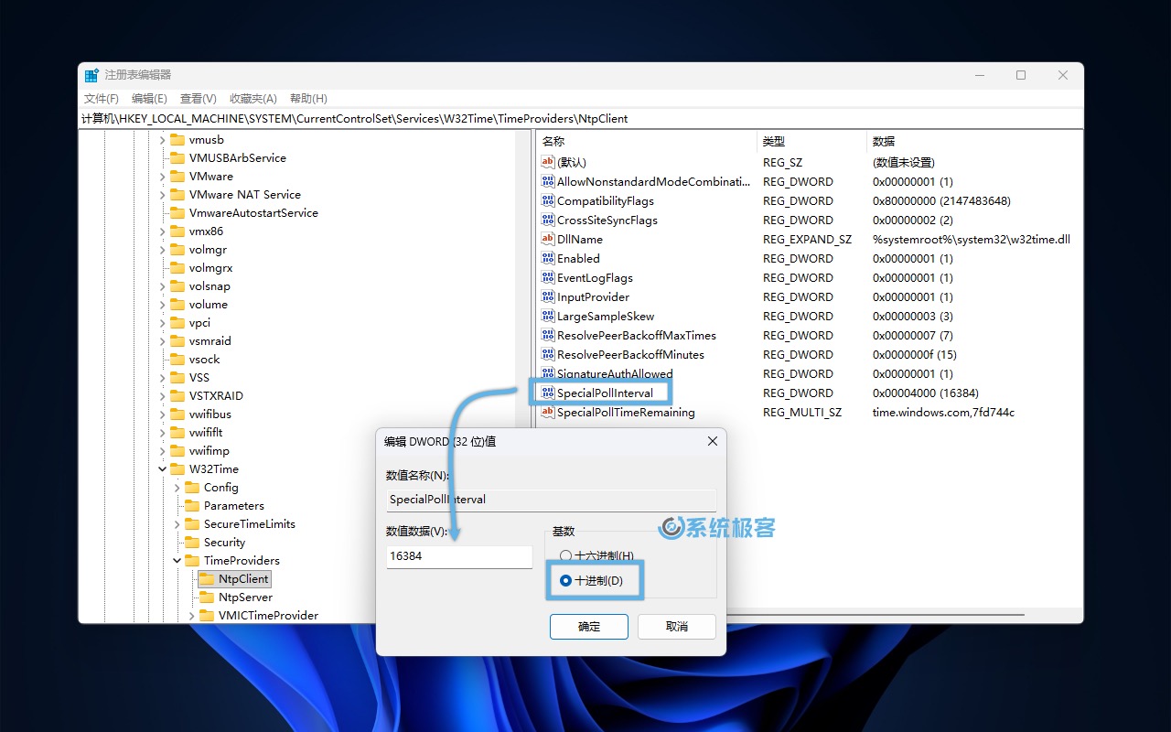Click the 取消 cancel button
The height and width of the screenshot is (732, 1171).
[x=676, y=626]
